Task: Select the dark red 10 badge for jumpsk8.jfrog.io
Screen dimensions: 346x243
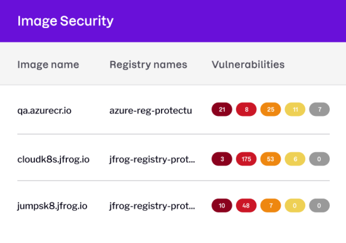Action: (x=222, y=205)
